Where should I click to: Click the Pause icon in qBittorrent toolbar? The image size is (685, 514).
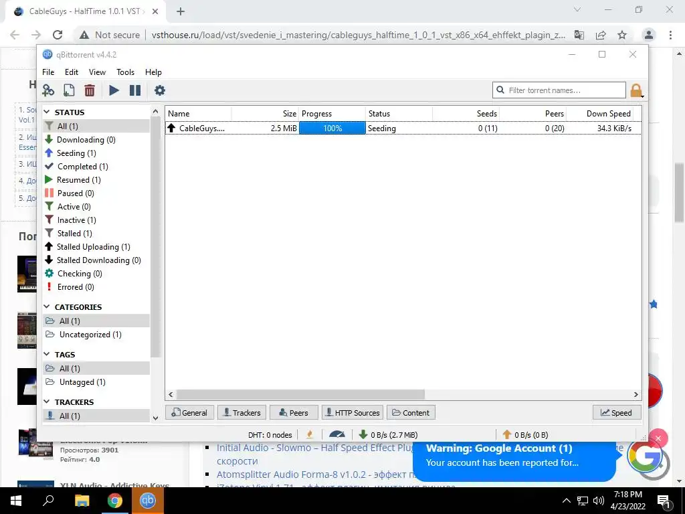coord(135,90)
